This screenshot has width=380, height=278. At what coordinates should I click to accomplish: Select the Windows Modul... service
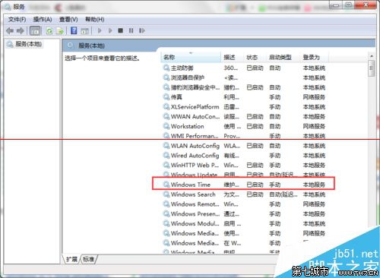coord(244,223)
